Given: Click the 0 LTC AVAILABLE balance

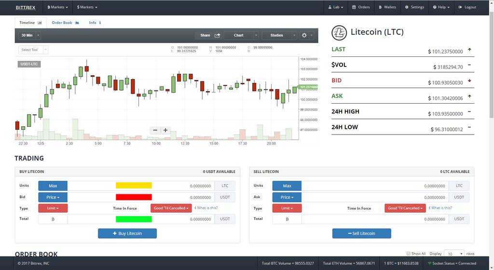Looking at the screenshot, I should coord(454,172).
